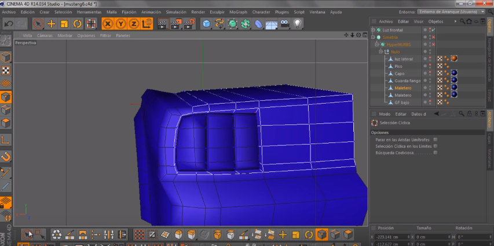
Task: Open the viewport Filtrar menu
Action: [x=105, y=35]
